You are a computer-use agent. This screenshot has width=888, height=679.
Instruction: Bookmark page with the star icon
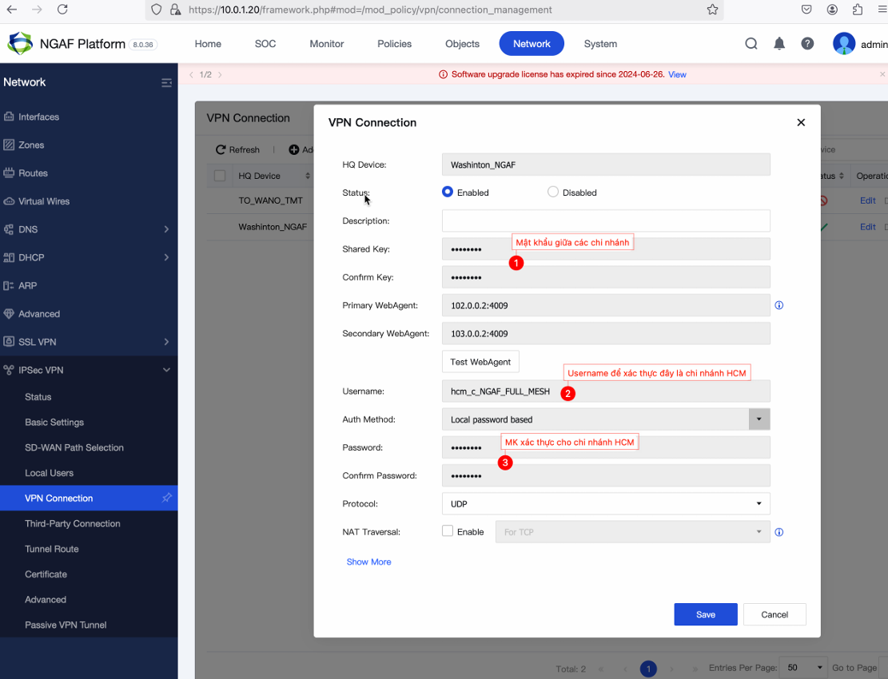point(712,10)
